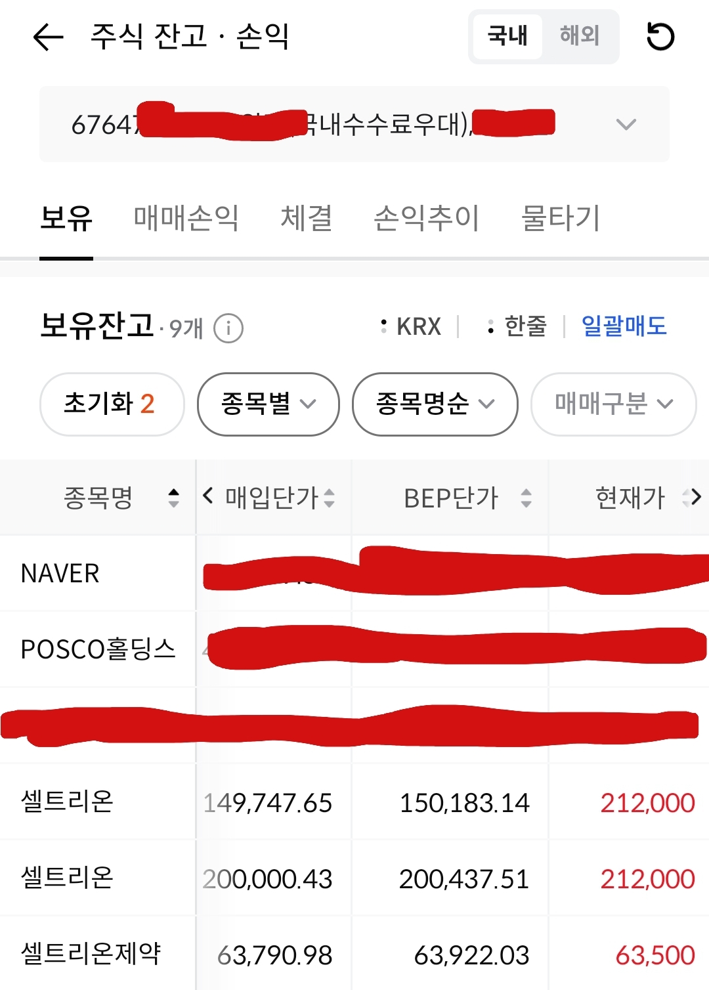Image resolution: width=709 pixels, height=990 pixels.
Task: Open the 손익추이 tab
Action: [427, 218]
